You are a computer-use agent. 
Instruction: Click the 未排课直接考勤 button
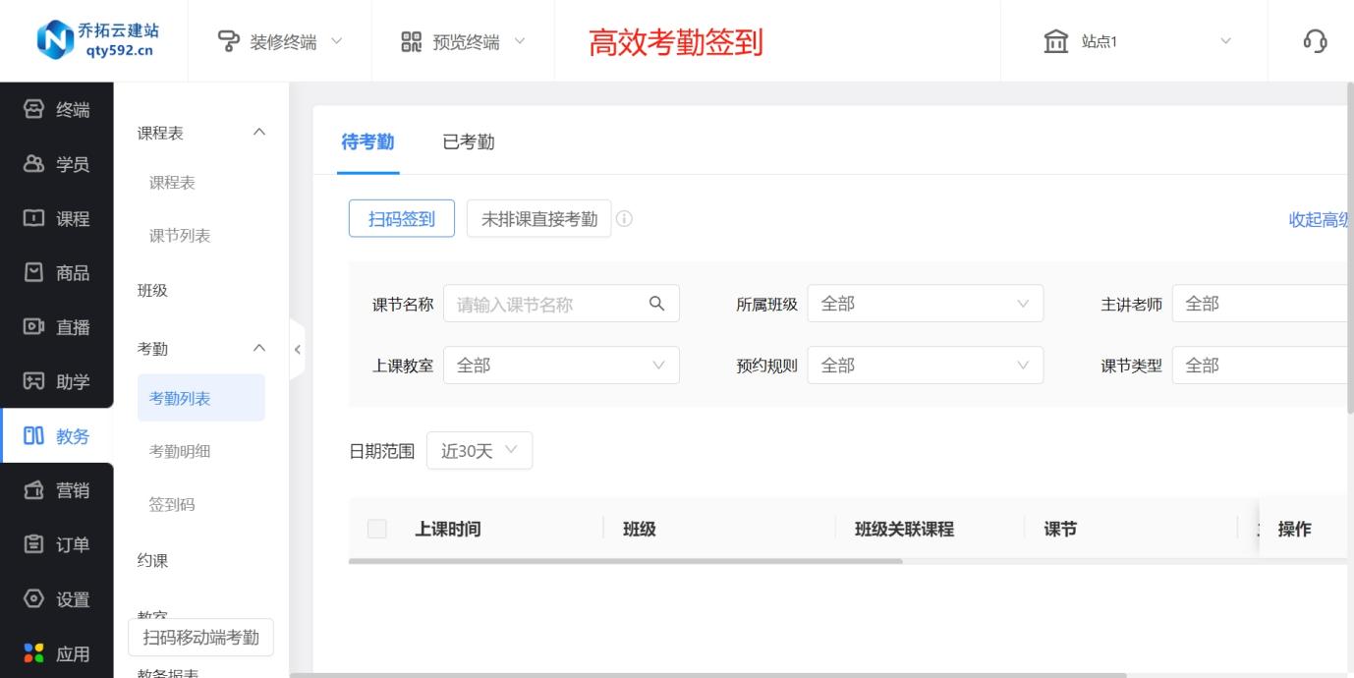(538, 219)
